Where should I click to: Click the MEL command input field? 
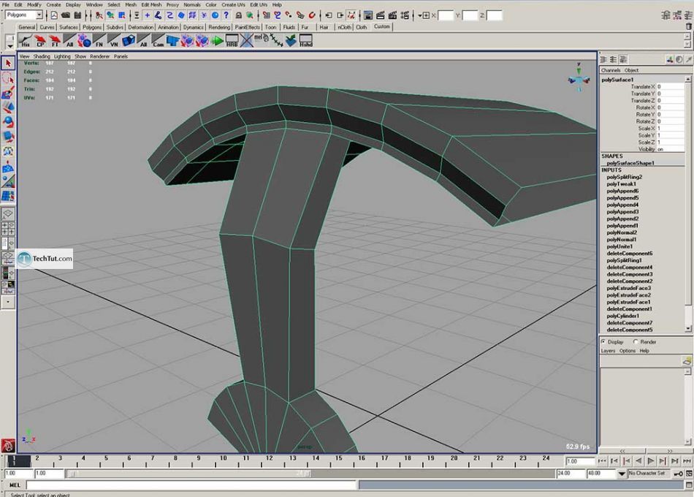tap(191, 485)
